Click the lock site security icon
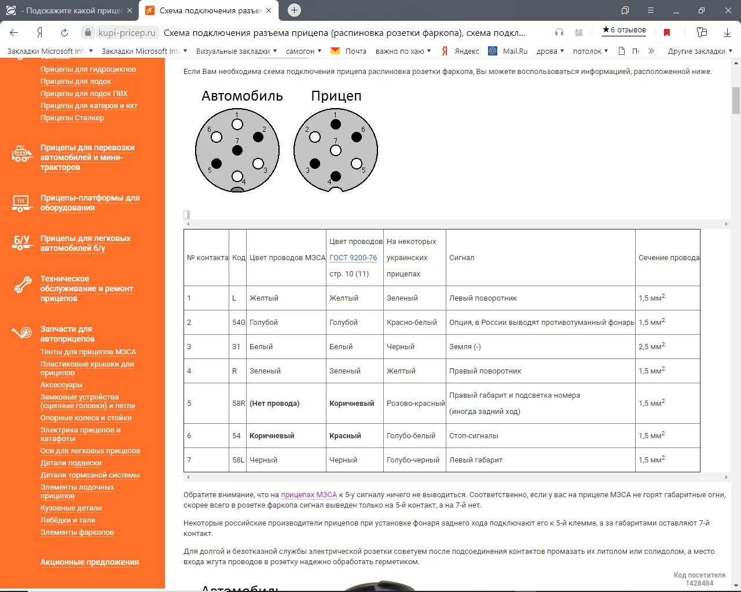Viewport: 741px width, 592px height. (87, 32)
